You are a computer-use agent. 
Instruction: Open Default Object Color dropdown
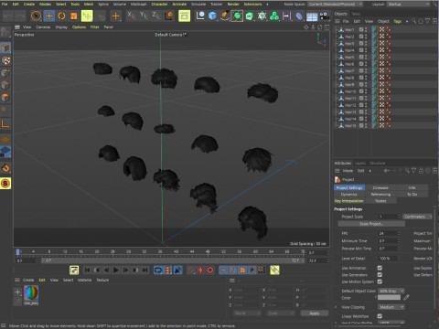(391, 291)
